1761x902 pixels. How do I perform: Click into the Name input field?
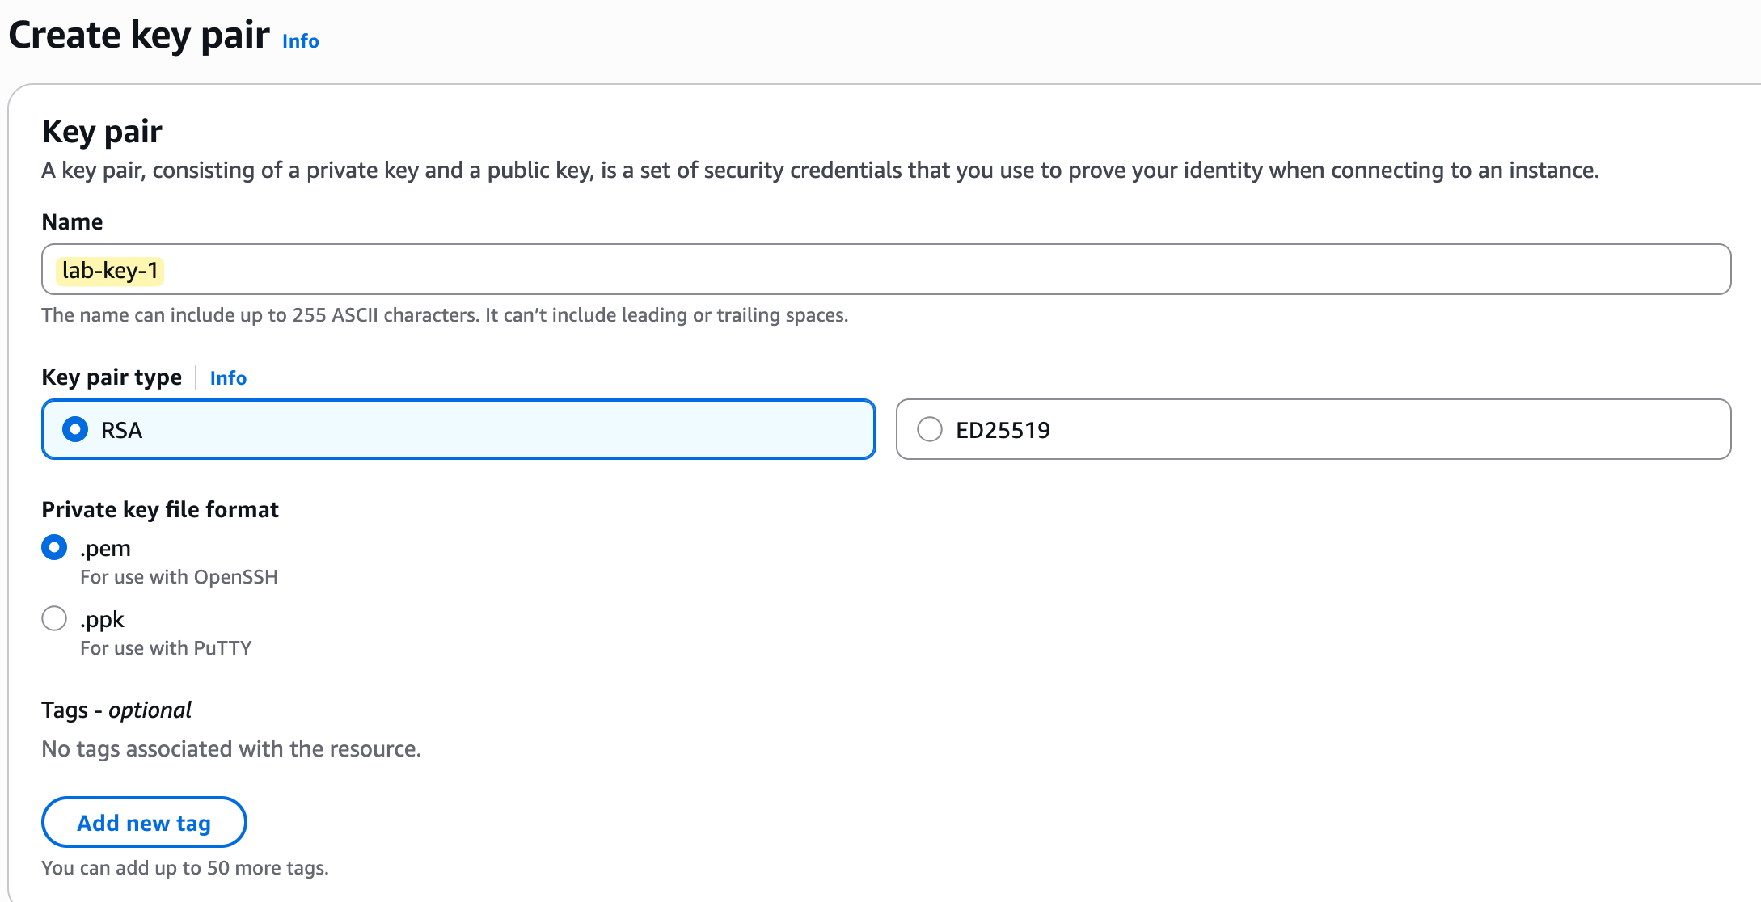(x=889, y=270)
